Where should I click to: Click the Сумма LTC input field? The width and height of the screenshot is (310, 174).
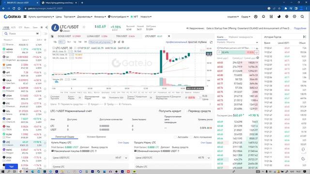(x=90, y=166)
